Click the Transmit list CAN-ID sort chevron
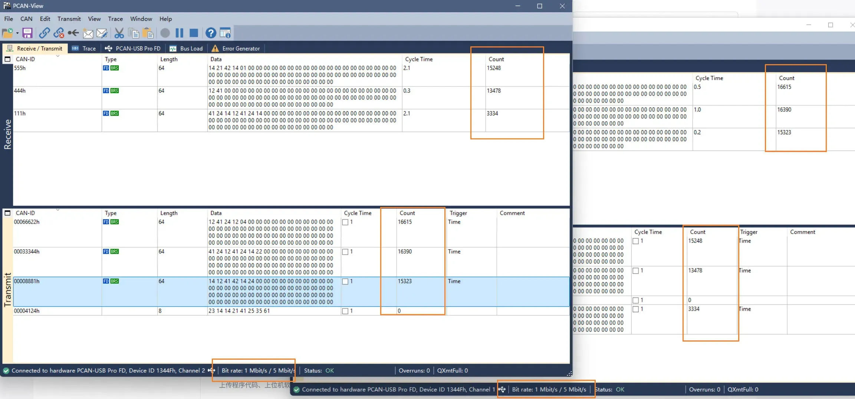This screenshot has width=855, height=399. (x=57, y=210)
